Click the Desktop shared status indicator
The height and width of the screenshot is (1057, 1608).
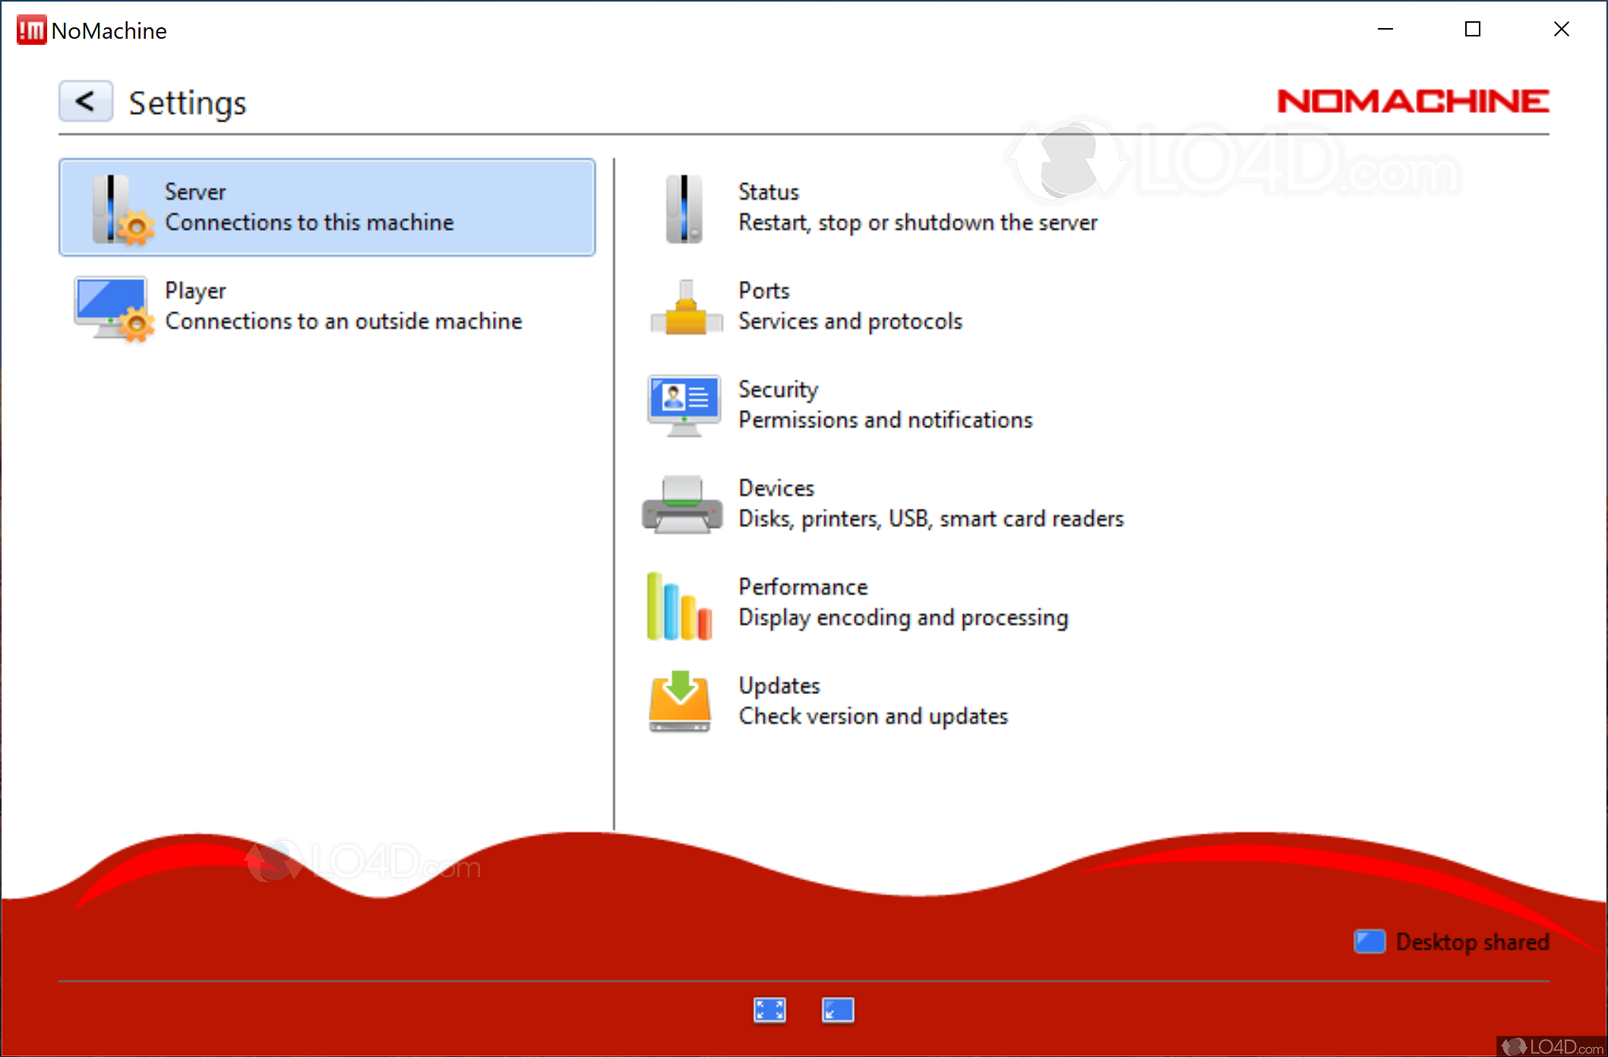pyautogui.click(x=1452, y=942)
